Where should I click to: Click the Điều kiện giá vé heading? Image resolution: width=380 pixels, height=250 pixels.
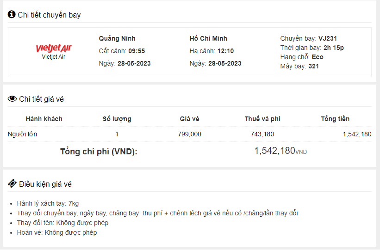pos(45,184)
